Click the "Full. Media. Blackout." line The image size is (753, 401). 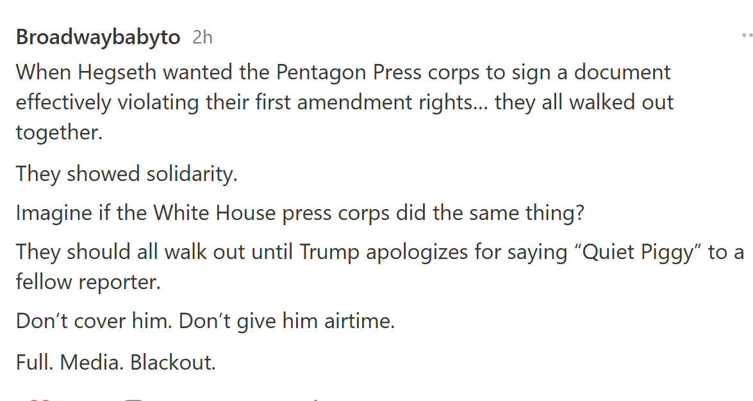[115, 363]
